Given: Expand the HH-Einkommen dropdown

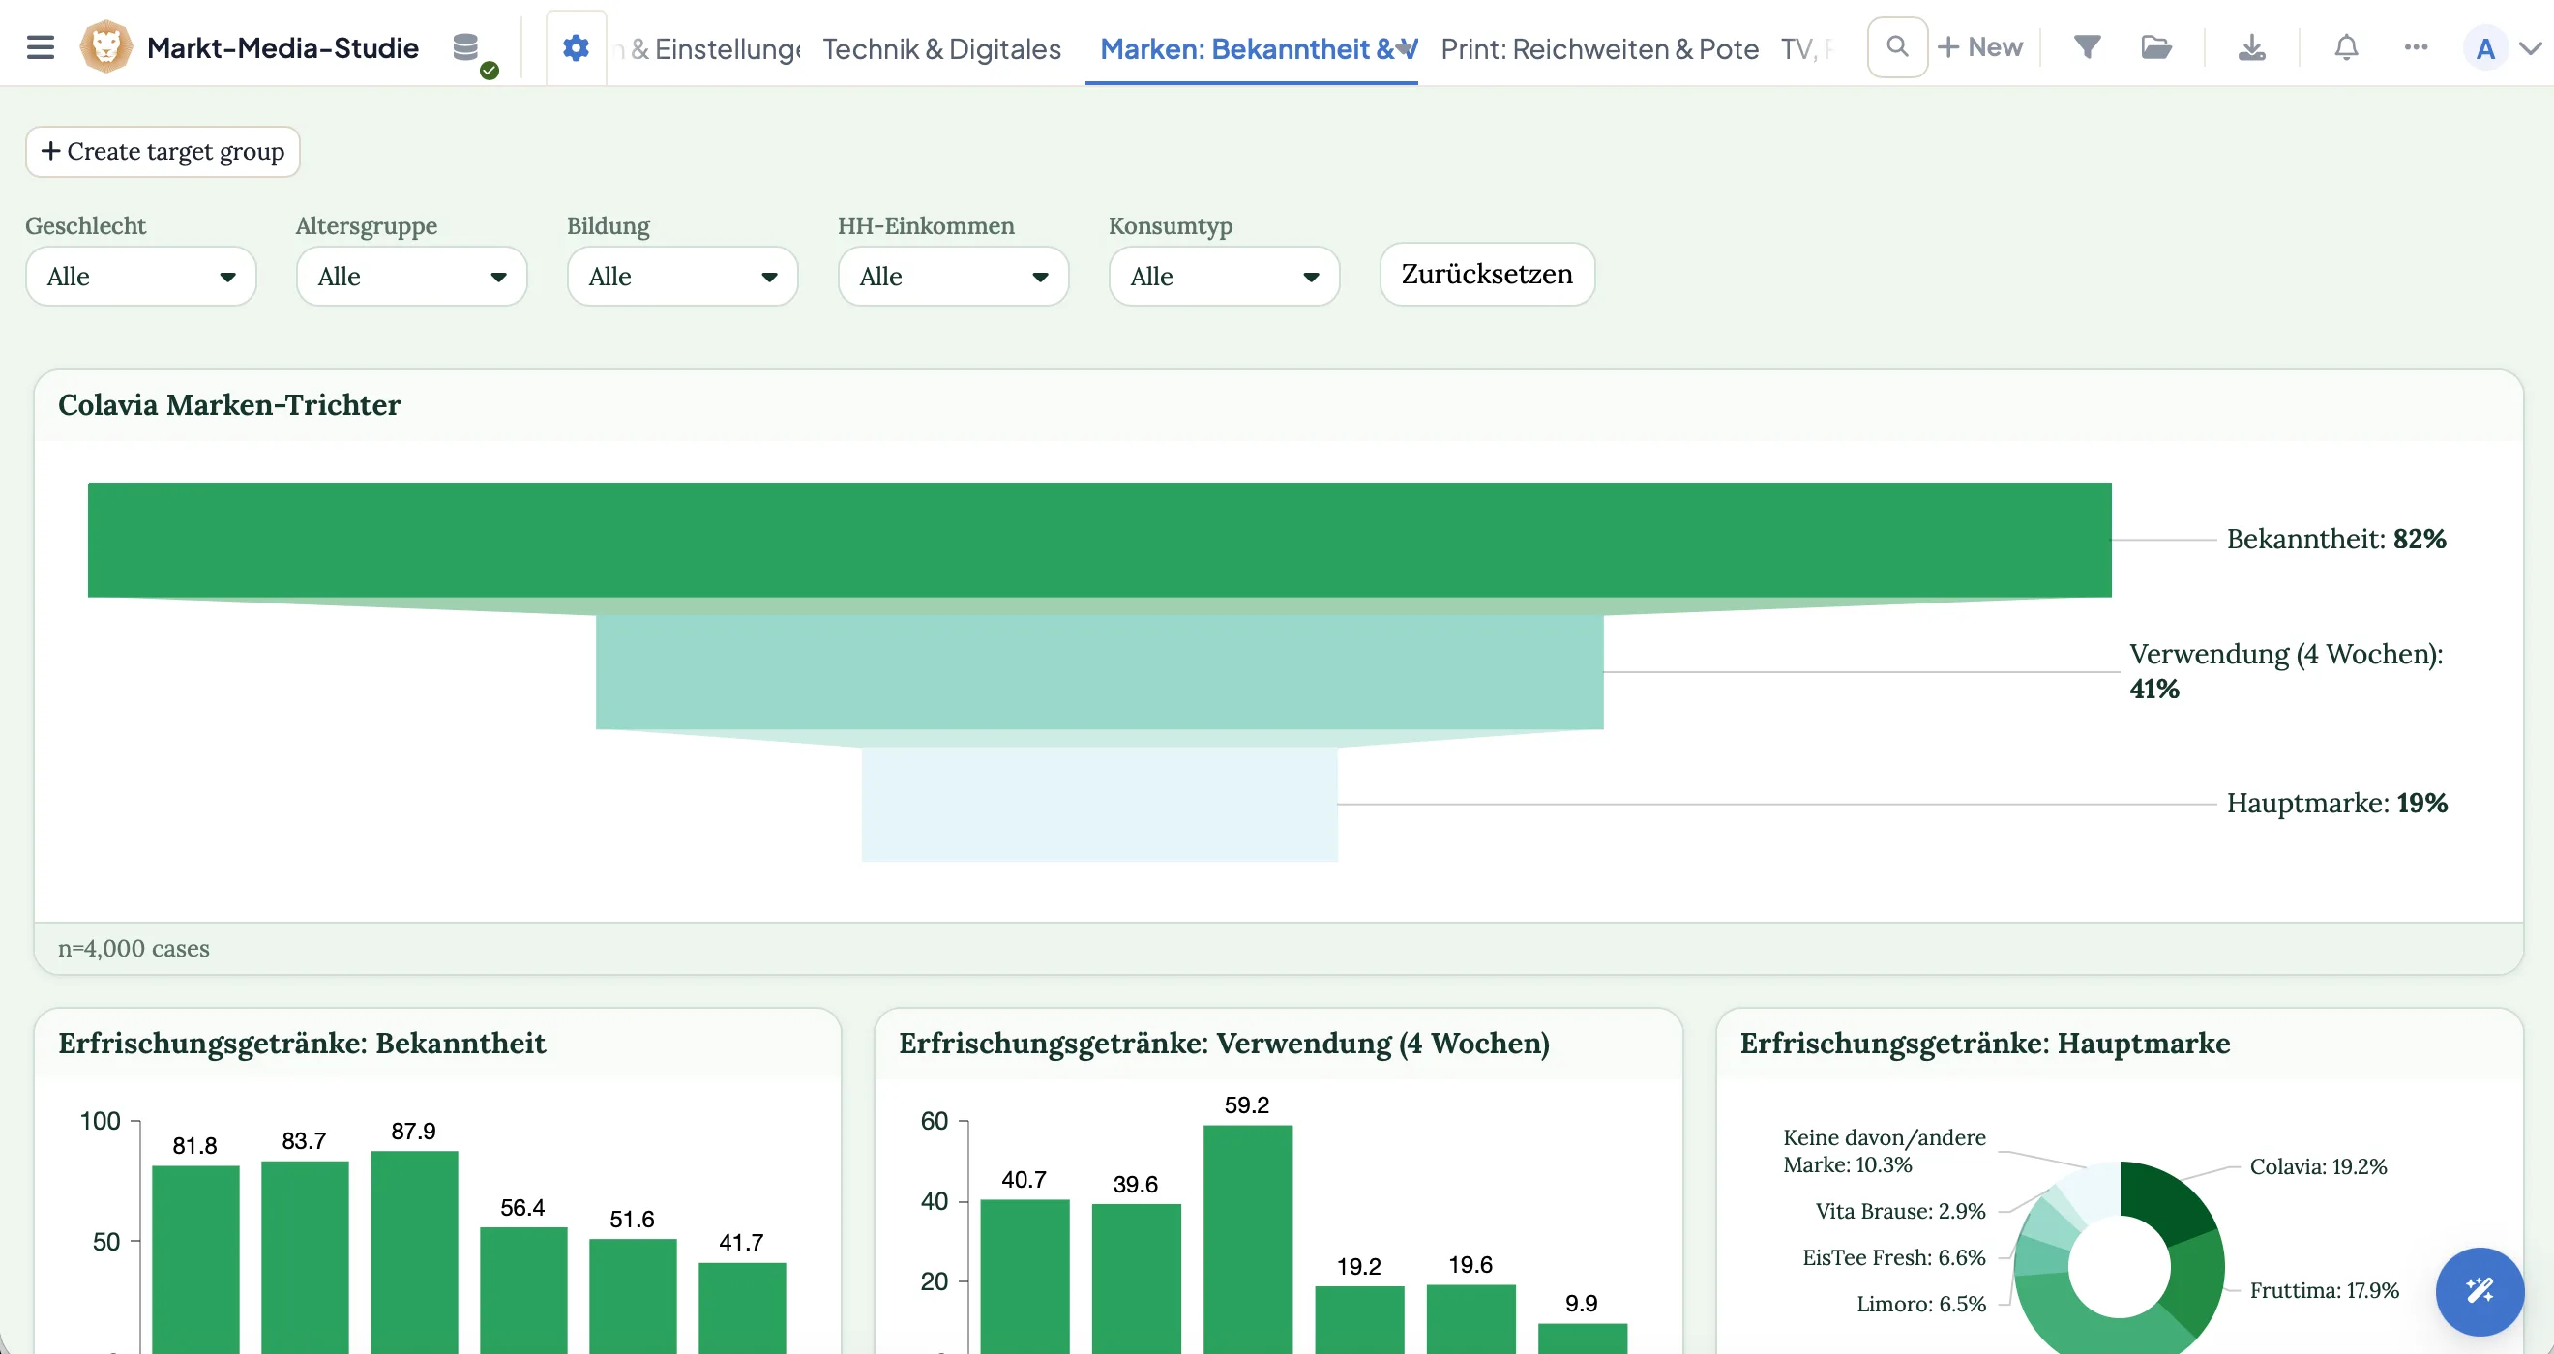Looking at the screenshot, I should [x=953, y=277].
